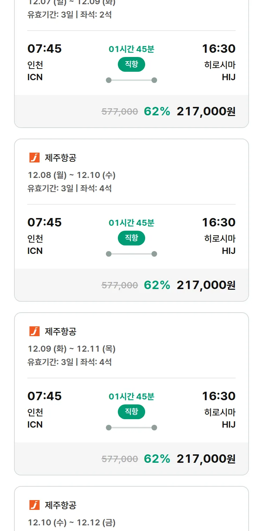This screenshot has height=531, width=263.
Task: Select 217,000원 price on the 2석 card
Action: (x=206, y=111)
